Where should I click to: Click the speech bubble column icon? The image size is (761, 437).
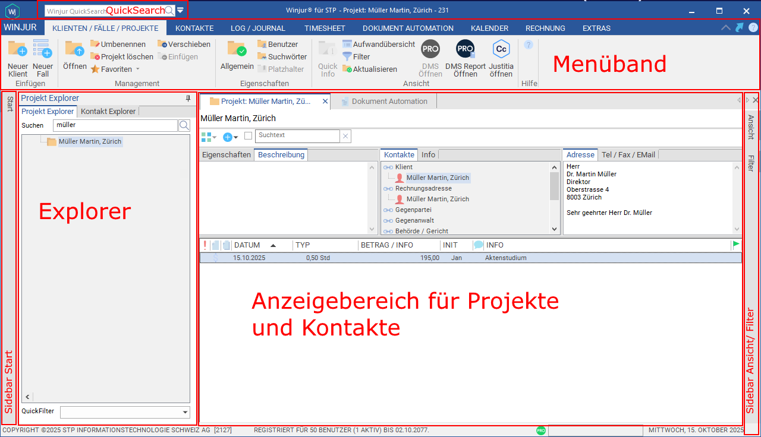pyautogui.click(x=479, y=245)
